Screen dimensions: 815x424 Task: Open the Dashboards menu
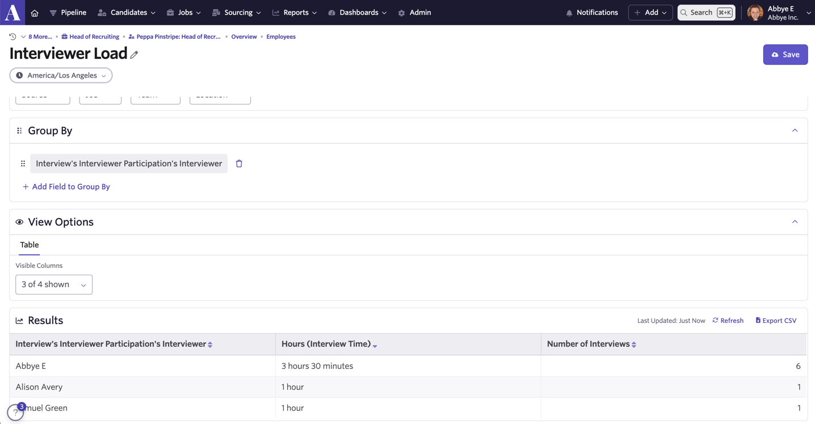coord(358,12)
